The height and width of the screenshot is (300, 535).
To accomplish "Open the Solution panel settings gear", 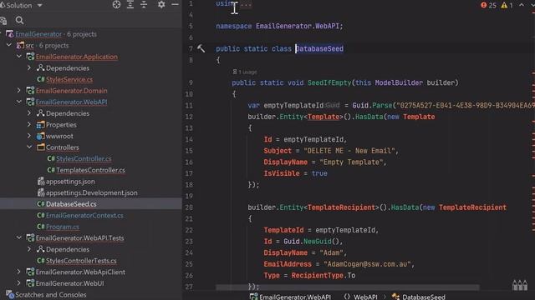I will pyautogui.click(x=161, y=5).
